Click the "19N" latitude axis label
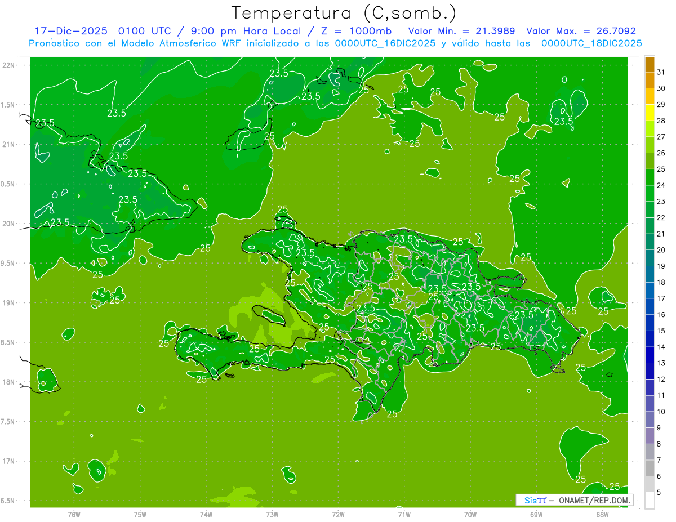This screenshot has width=676, height=522. point(9,303)
